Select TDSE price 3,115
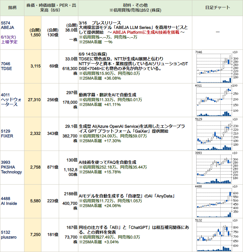The image size is (243, 252). [x=36, y=66]
